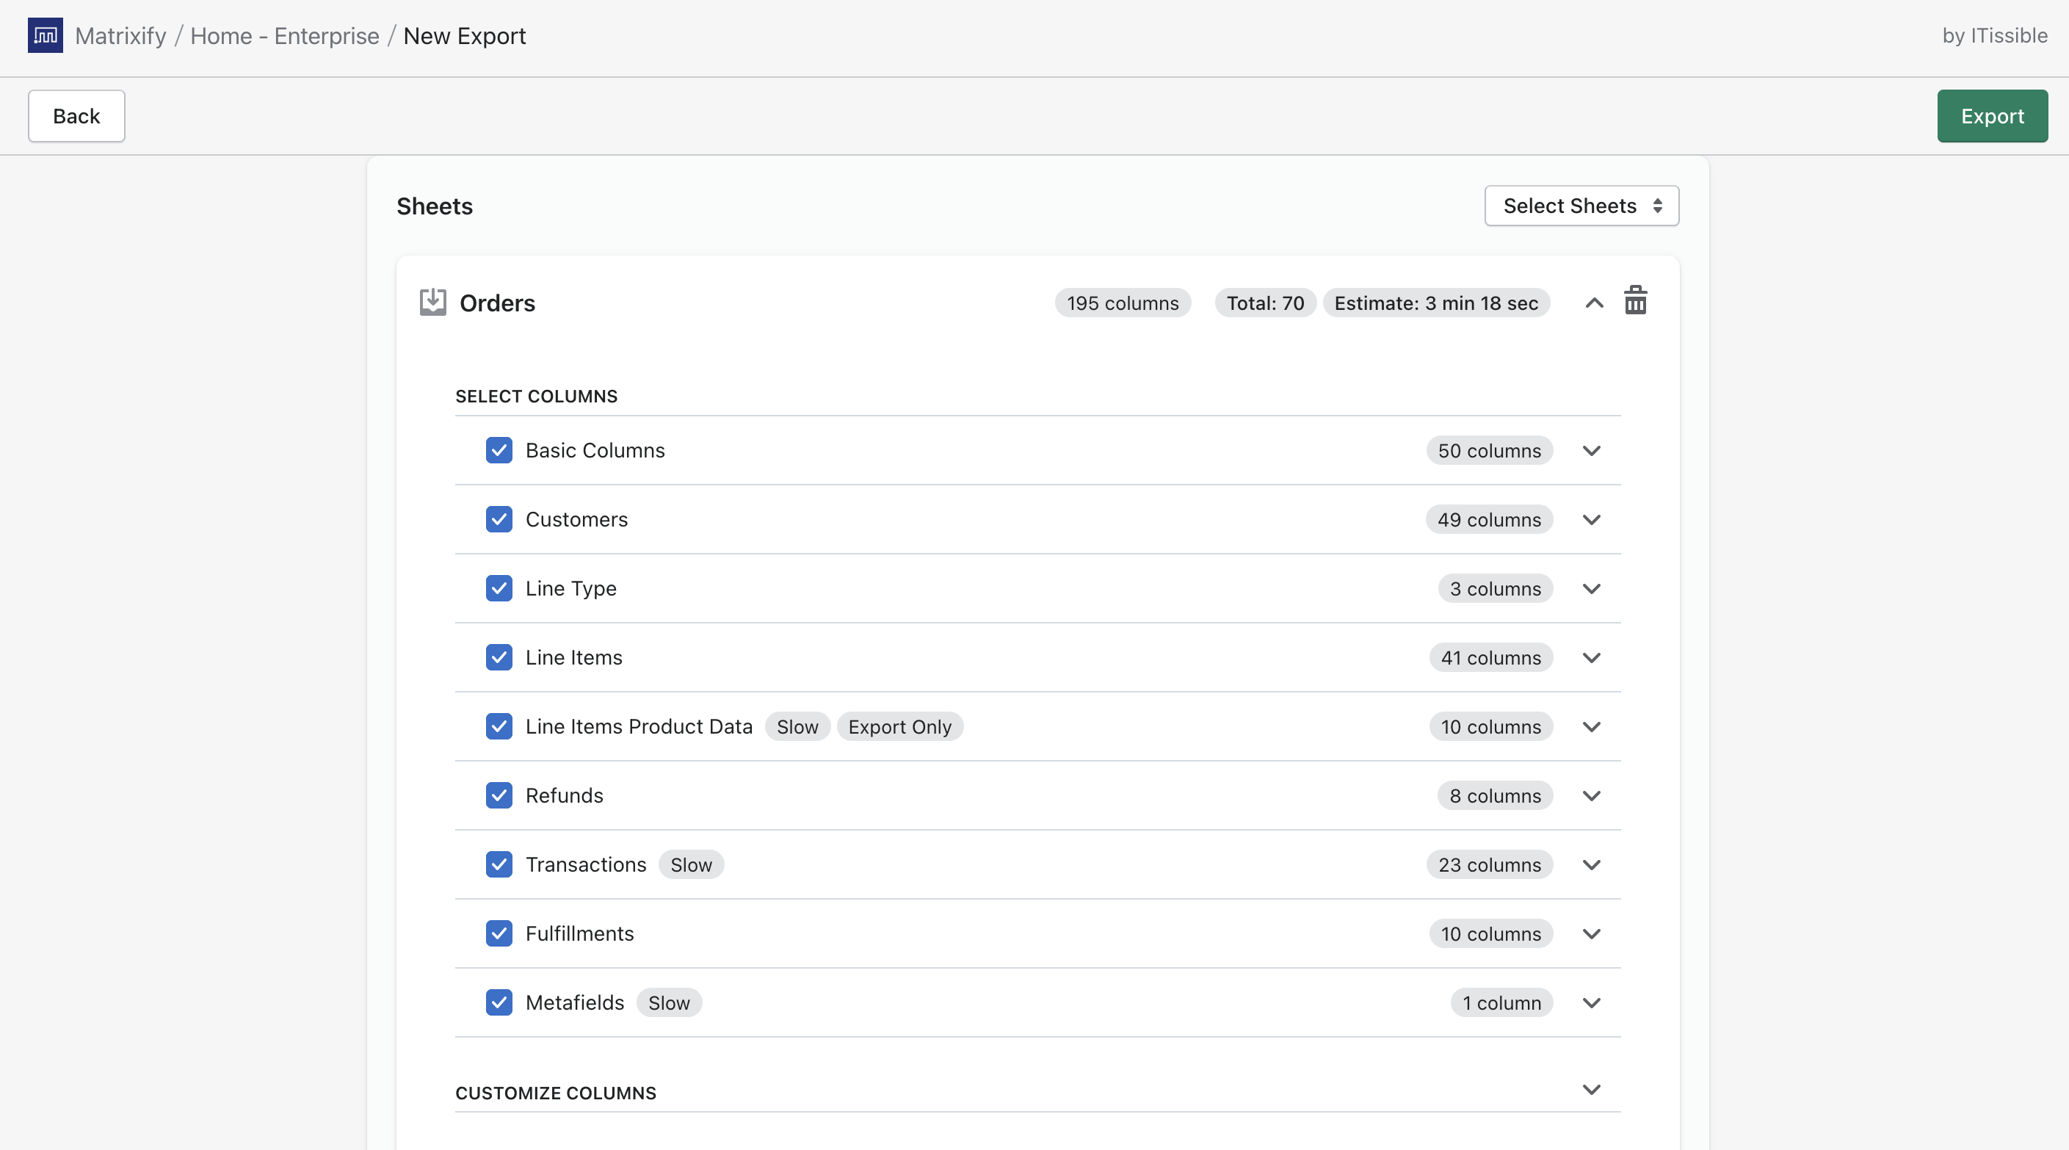The image size is (2069, 1150).
Task: Click the 50 columns badge
Action: click(x=1488, y=450)
